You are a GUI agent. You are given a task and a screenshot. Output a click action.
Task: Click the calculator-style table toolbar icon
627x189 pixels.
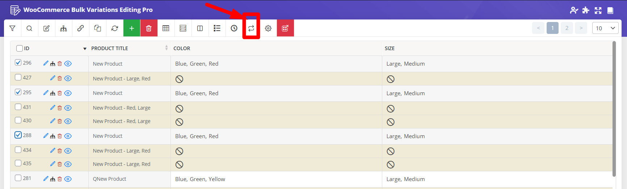(x=183, y=28)
